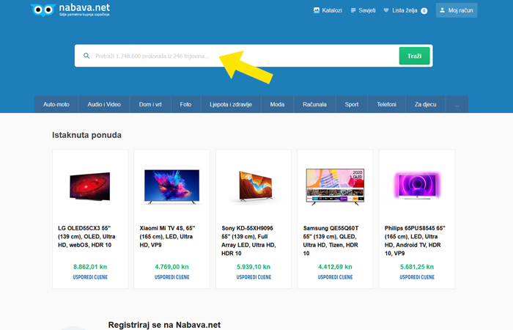Click the wishlist counter badge
Screen dimensions: 513x330
[x=424, y=11]
